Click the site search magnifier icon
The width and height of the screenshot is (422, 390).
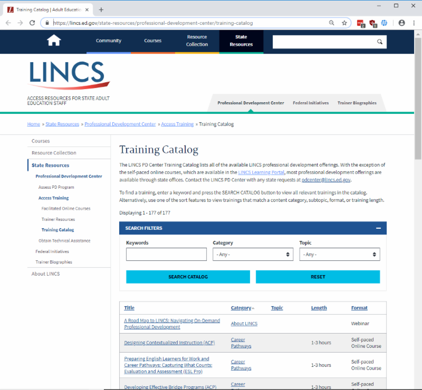point(379,41)
